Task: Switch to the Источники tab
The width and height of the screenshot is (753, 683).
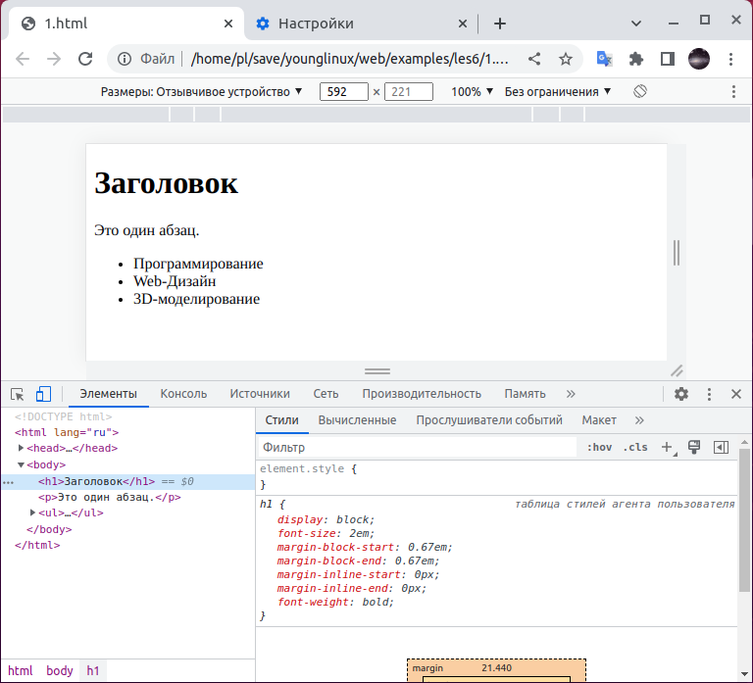Action: tap(260, 394)
